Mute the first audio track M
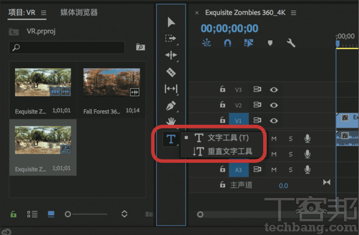The width and height of the screenshot is (359, 235). (x=274, y=139)
